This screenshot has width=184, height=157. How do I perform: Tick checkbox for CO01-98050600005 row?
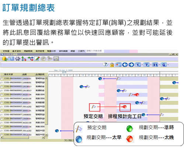click(1, 107)
